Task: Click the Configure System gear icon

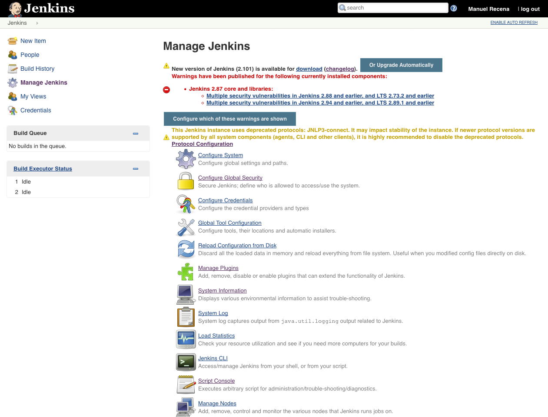Action: coord(186,159)
